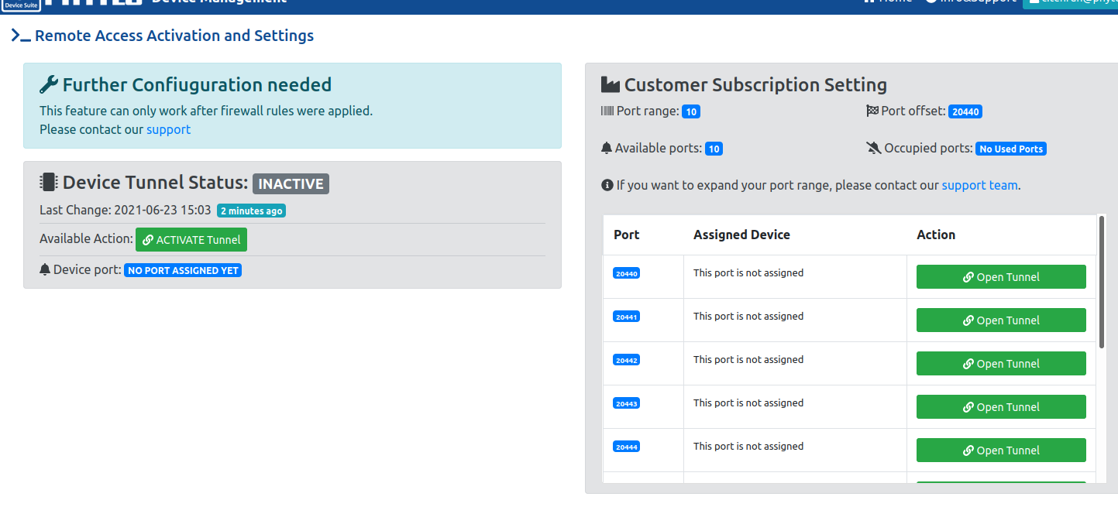Image resolution: width=1118 pixels, height=507 pixels.
Task: Click the Port range value badge
Action: [x=691, y=111]
